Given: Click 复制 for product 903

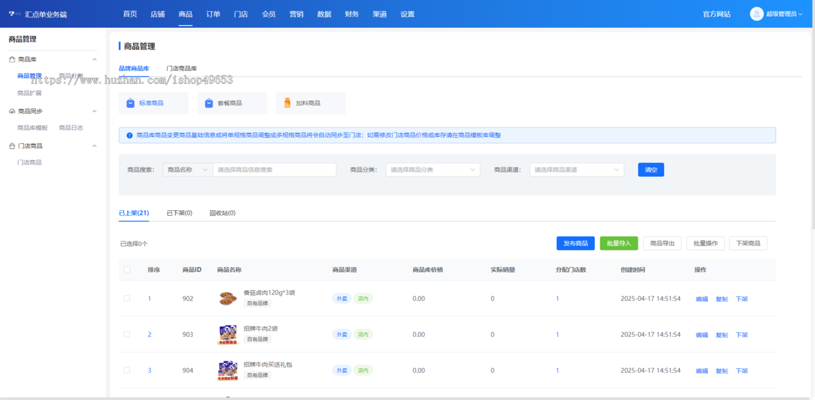Looking at the screenshot, I should tap(721, 335).
